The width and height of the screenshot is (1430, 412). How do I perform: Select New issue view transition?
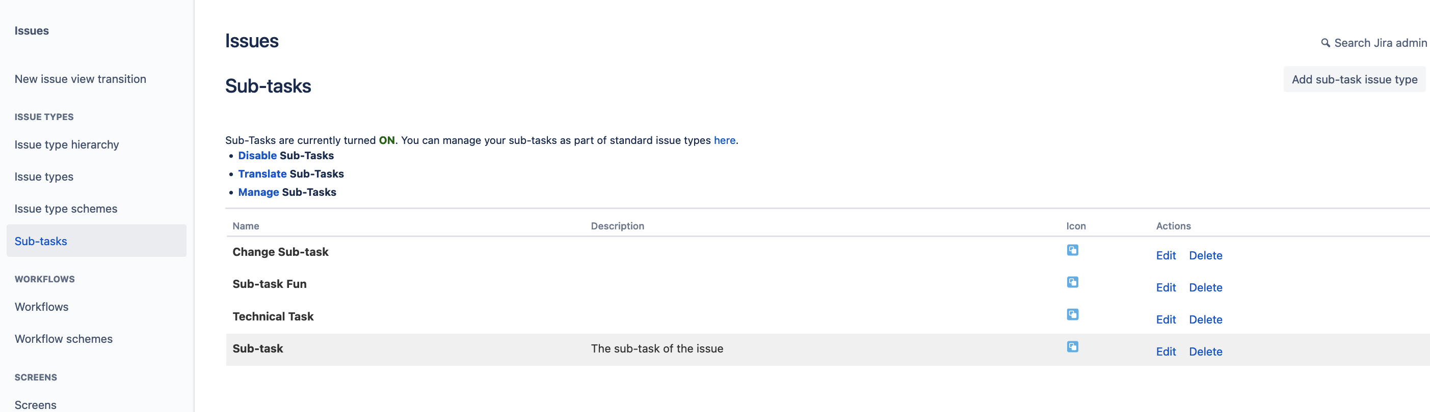pyautogui.click(x=81, y=79)
